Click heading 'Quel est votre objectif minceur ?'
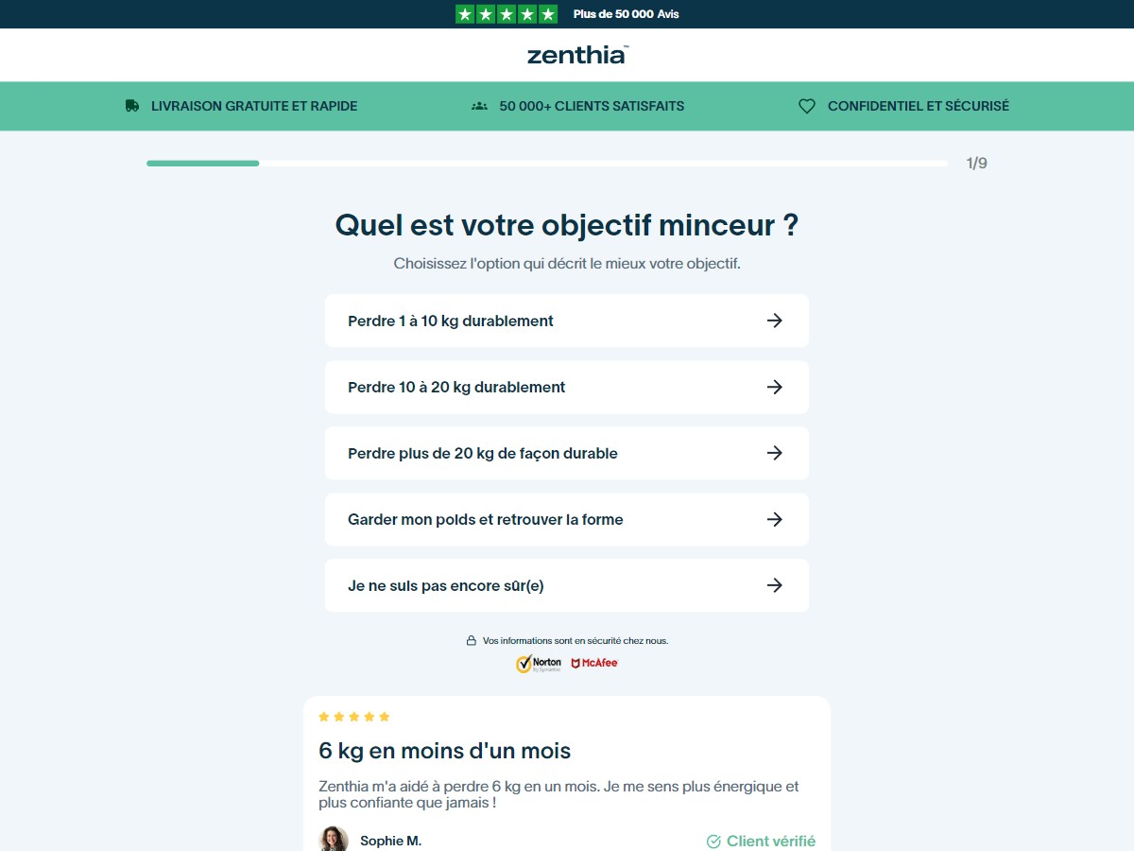 pos(567,225)
